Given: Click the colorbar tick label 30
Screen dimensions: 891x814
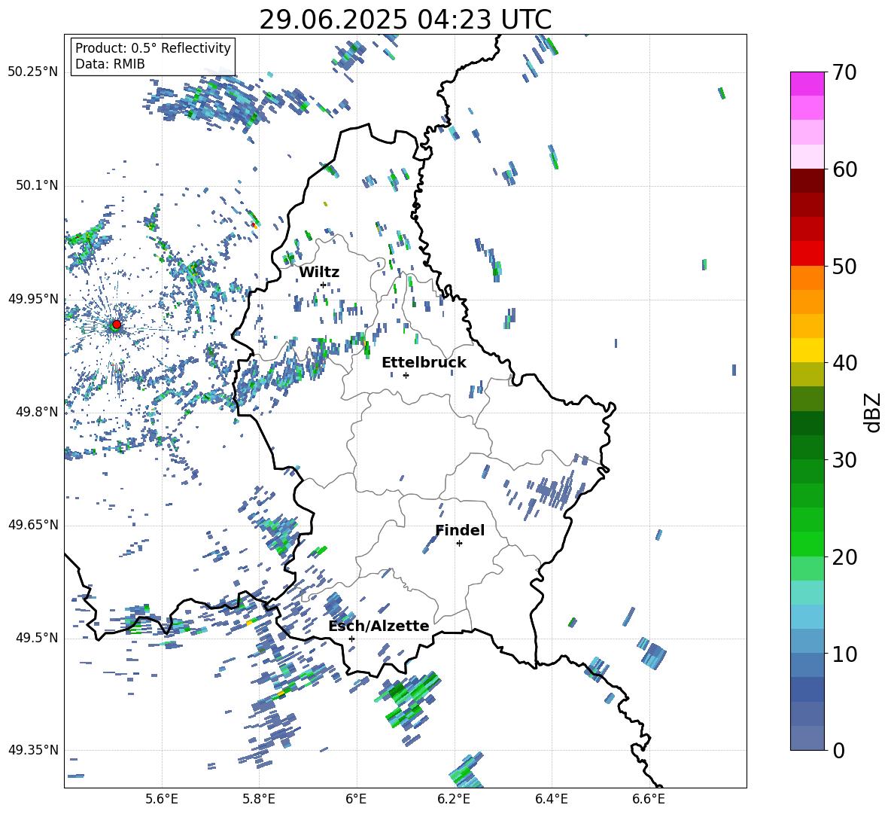Looking at the screenshot, I should pyautogui.click(x=844, y=460).
